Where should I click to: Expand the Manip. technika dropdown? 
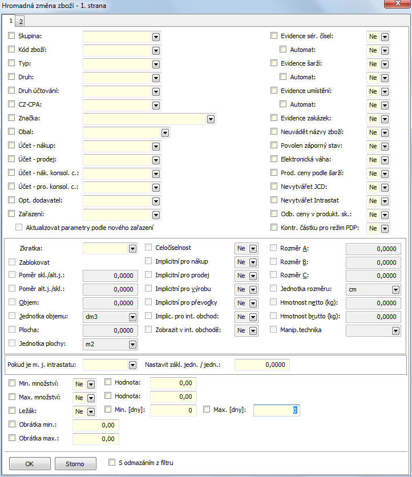[x=395, y=331]
